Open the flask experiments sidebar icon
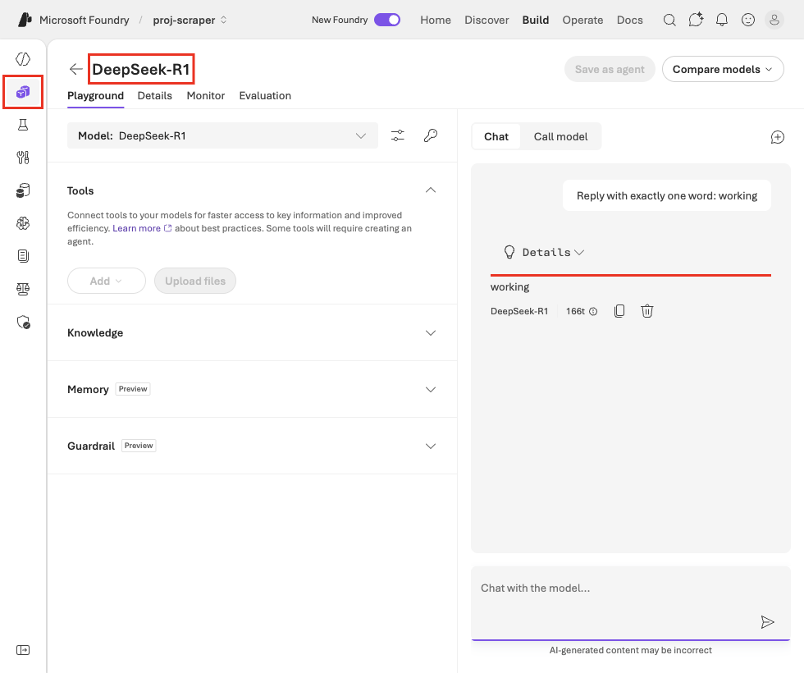 (23, 125)
